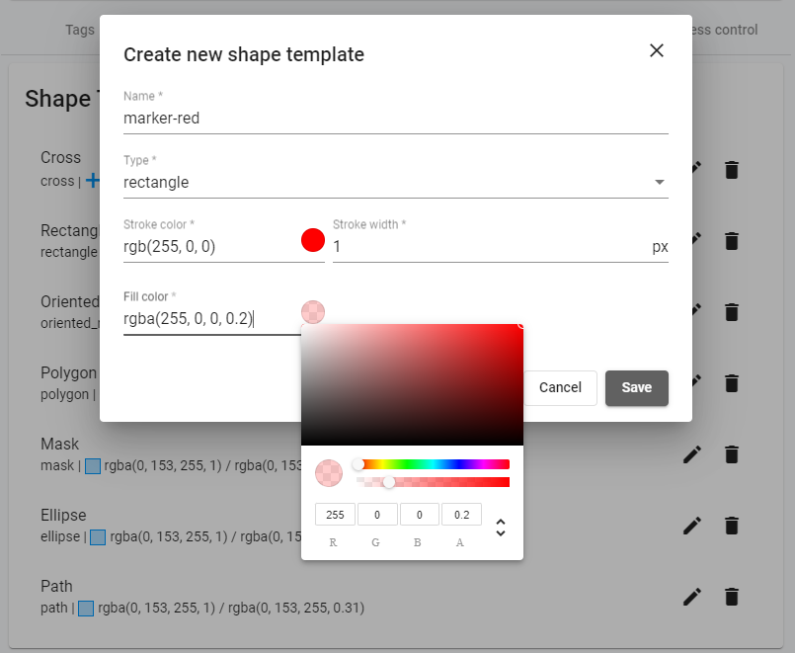
Task: Delete the Ellipse shape template
Action: [x=732, y=525]
